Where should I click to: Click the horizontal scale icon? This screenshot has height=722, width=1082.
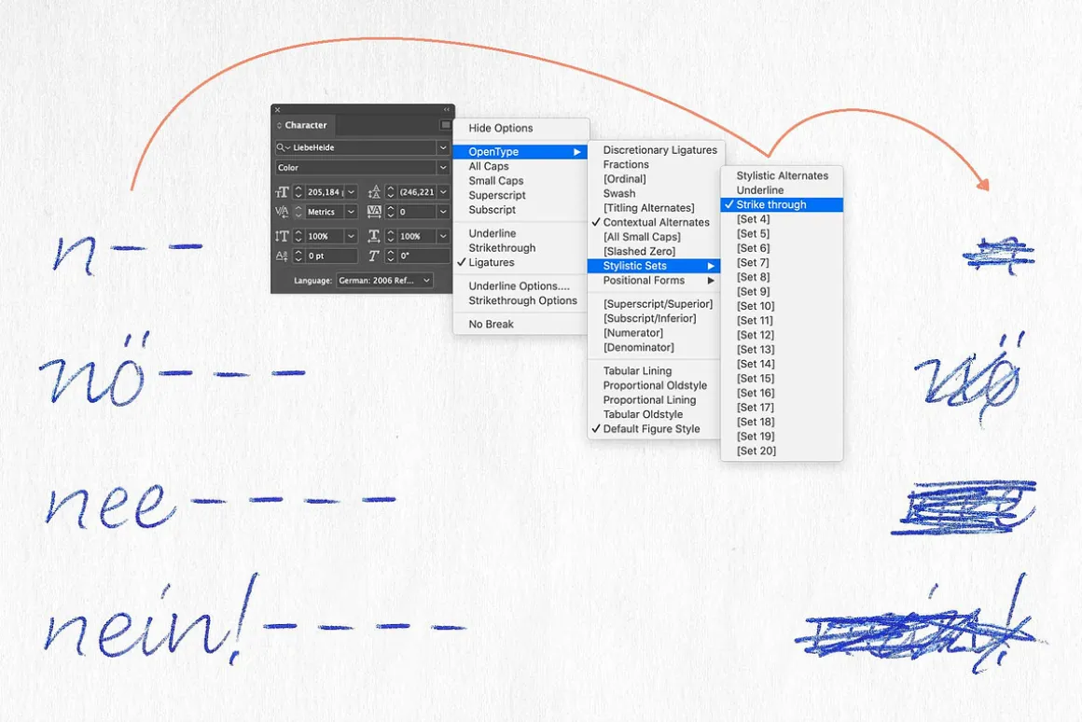pos(374,236)
